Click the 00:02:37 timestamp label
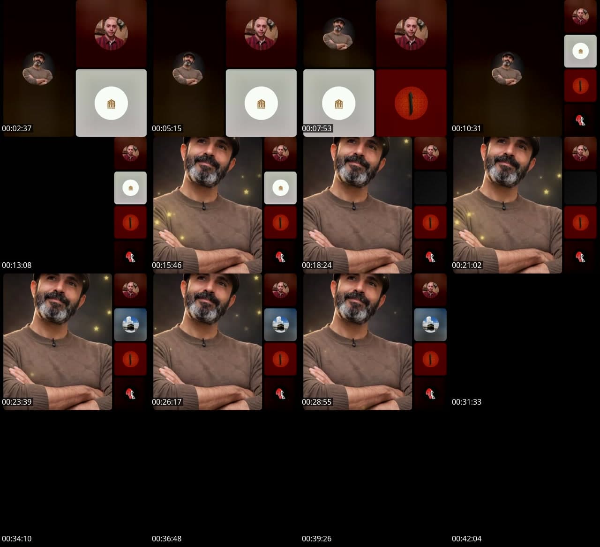The width and height of the screenshot is (600, 547). (17, 128)
